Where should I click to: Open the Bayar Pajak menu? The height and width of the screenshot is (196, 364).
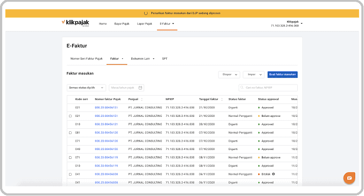click(122, 24)
